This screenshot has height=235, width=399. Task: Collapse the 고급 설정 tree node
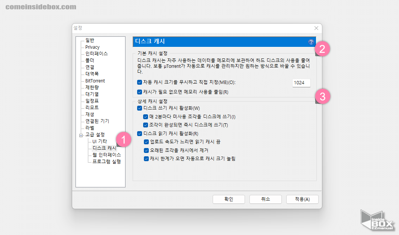pyautogui.click(x=81, y=135)
